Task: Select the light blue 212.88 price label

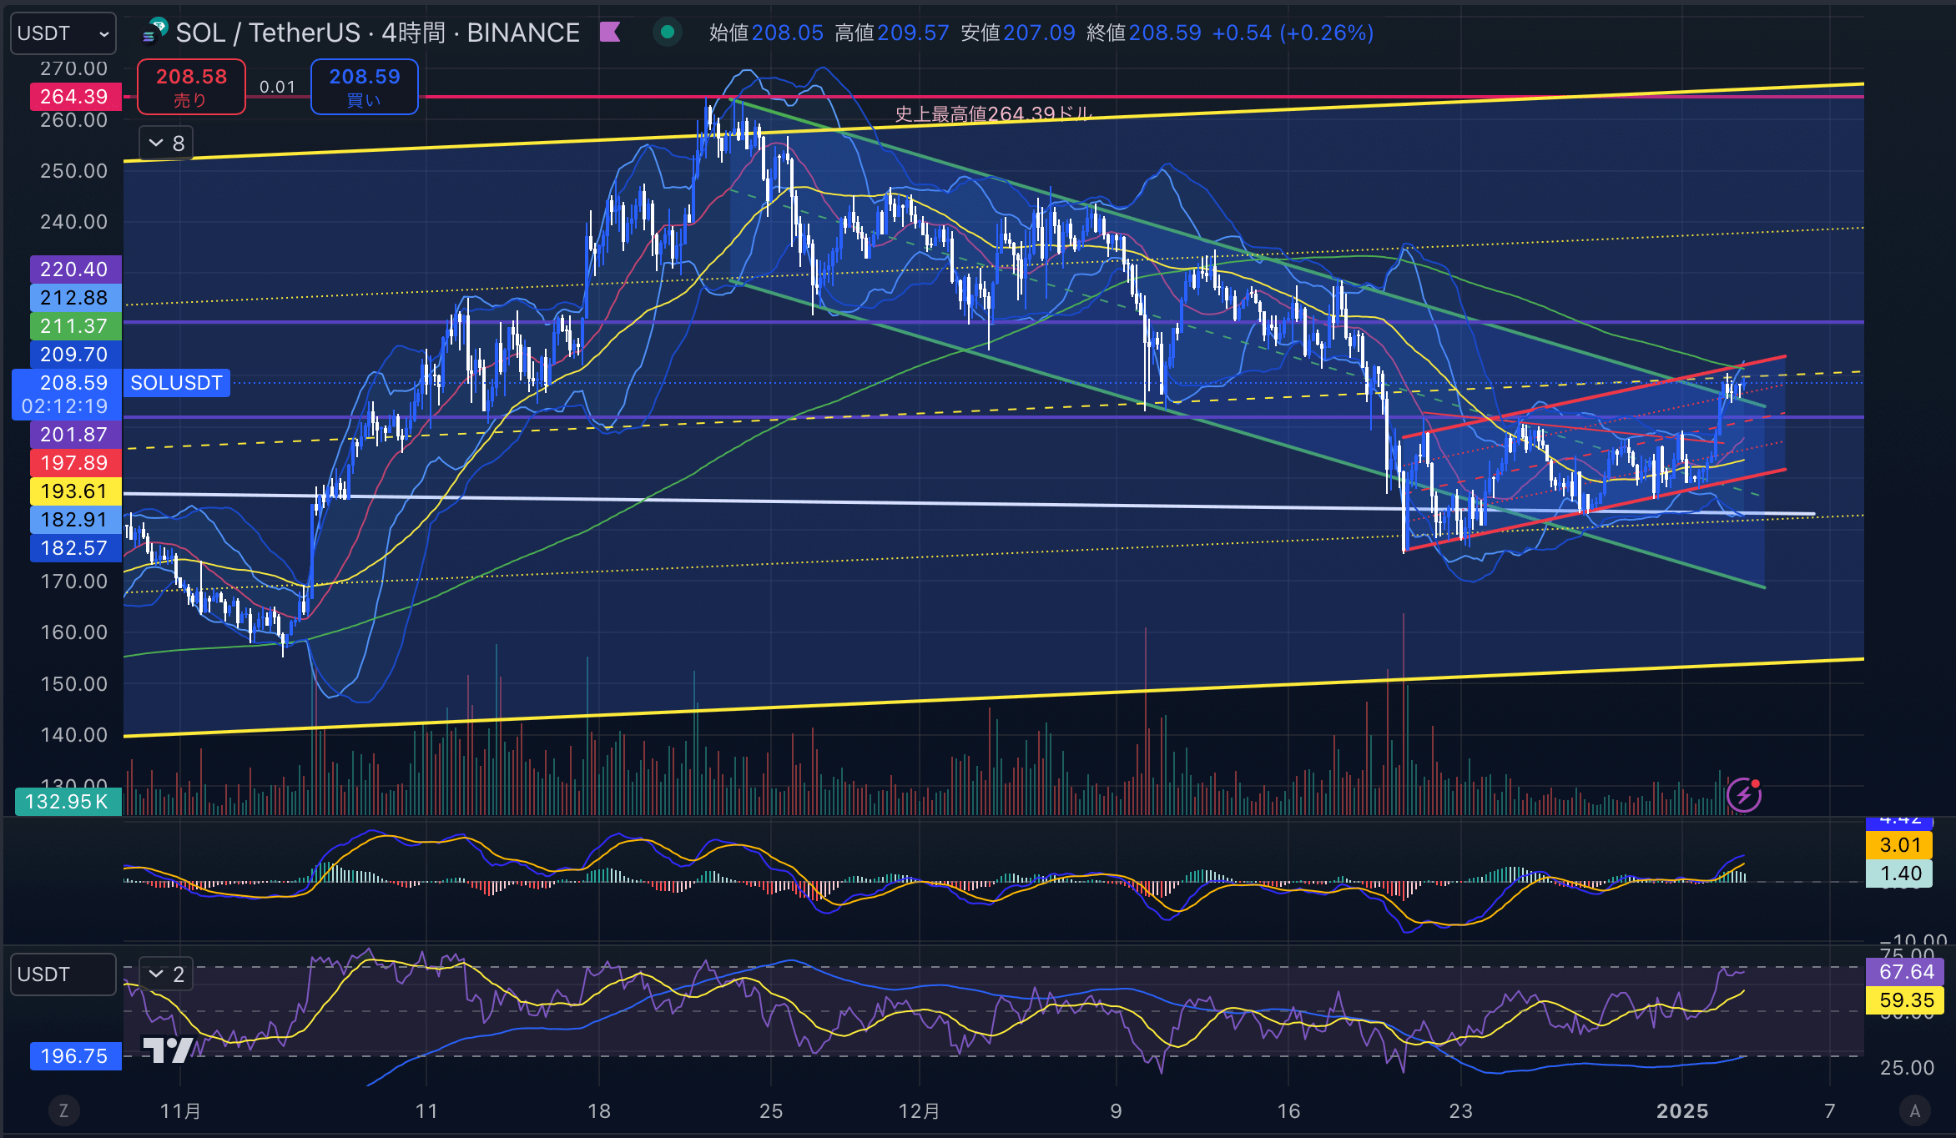Action: tap(75, 298)
